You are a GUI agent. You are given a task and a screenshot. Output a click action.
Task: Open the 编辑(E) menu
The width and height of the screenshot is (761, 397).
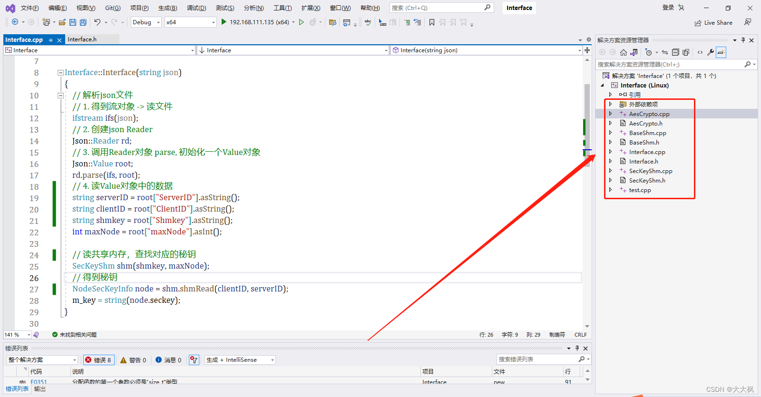pyautogui.click(x=58, y=8)
